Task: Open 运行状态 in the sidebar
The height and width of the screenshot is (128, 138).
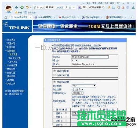Action: pyautogui.click(x=11, y=40)
